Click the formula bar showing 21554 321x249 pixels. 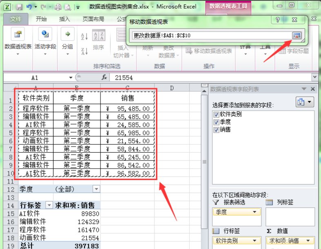(210, 78)
